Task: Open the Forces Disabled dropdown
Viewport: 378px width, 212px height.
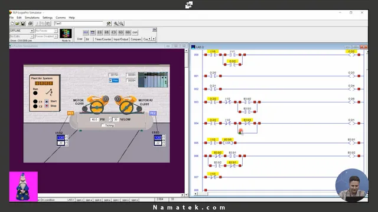Action: [46, 37]
